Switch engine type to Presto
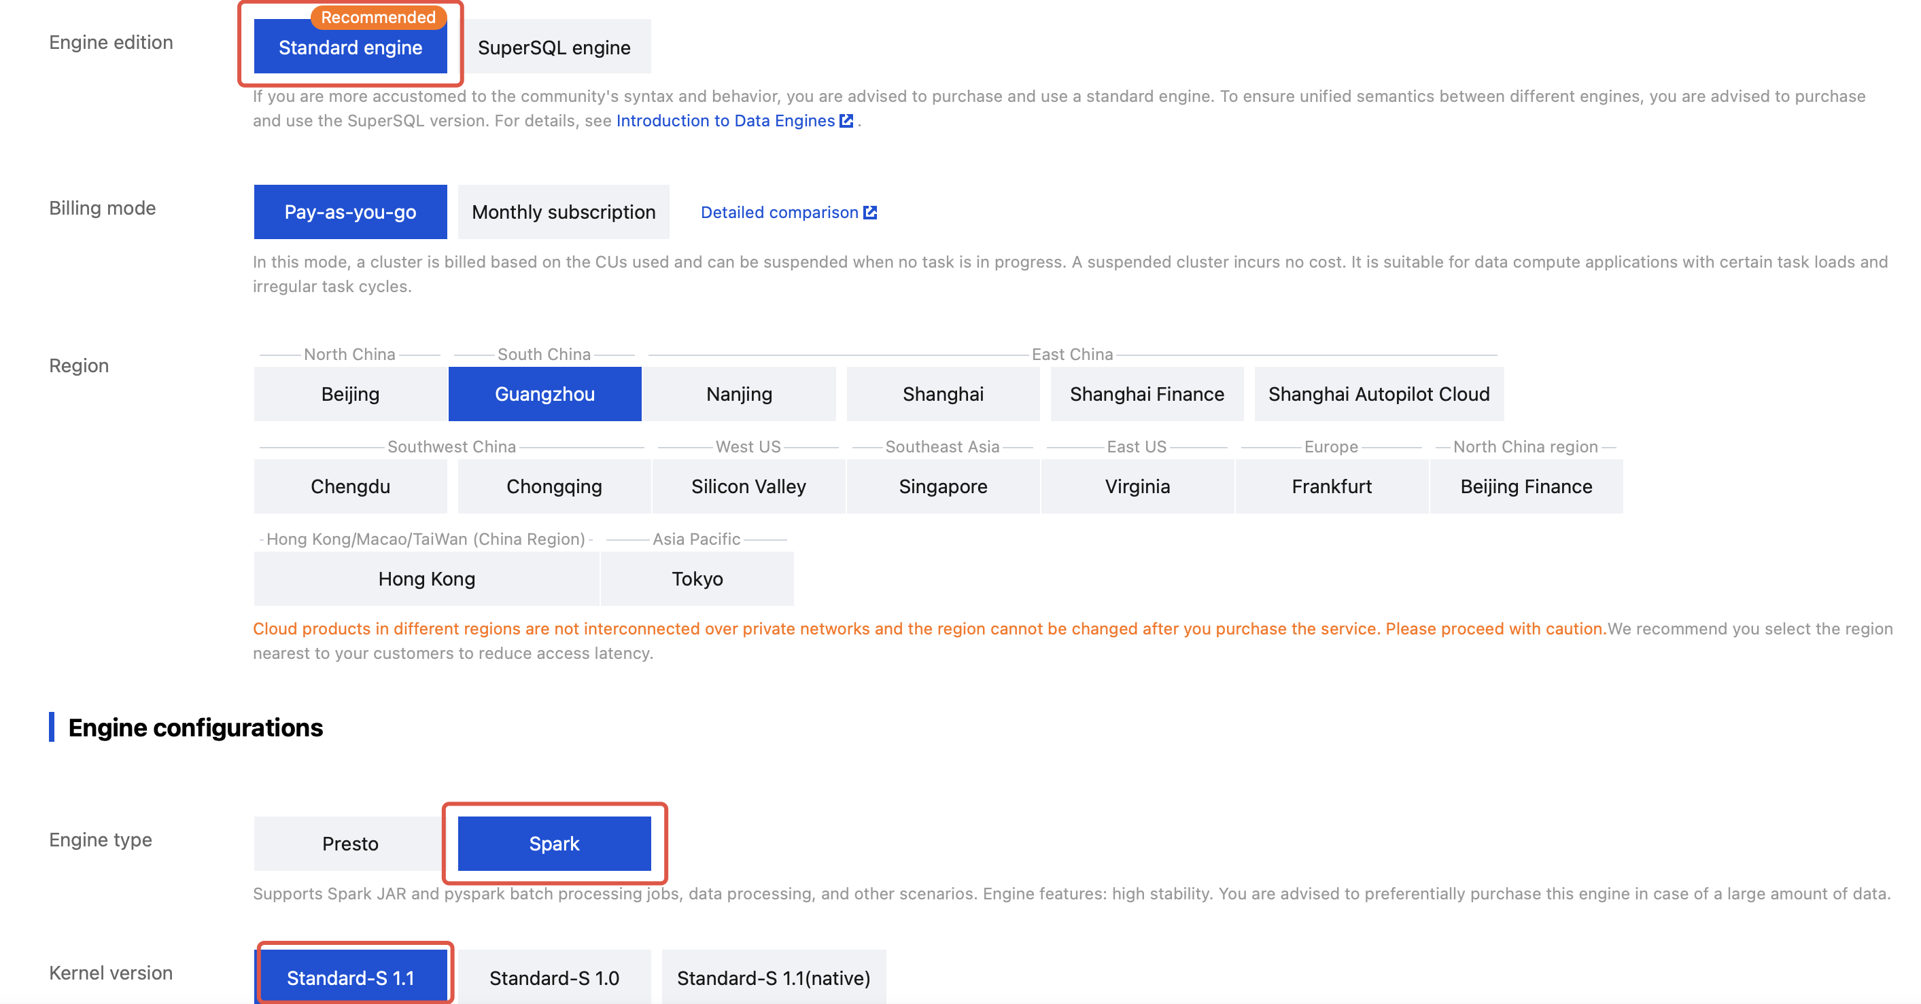This screenshot has height=1004, width=1921. pyautogui.click(x=350, y=843)
